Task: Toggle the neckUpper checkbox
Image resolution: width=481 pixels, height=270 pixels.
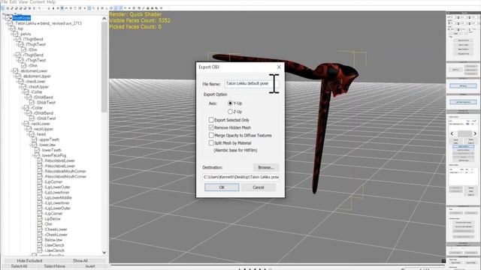Action: click(29, 129)
